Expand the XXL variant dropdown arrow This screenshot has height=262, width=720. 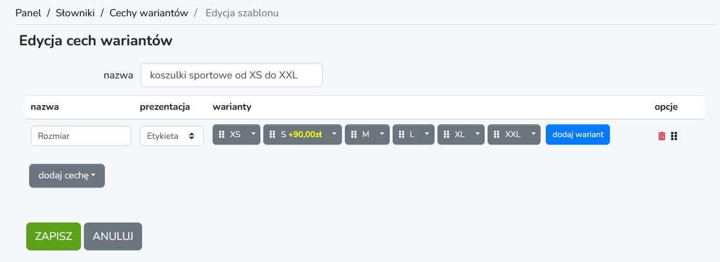pos(533,134)
